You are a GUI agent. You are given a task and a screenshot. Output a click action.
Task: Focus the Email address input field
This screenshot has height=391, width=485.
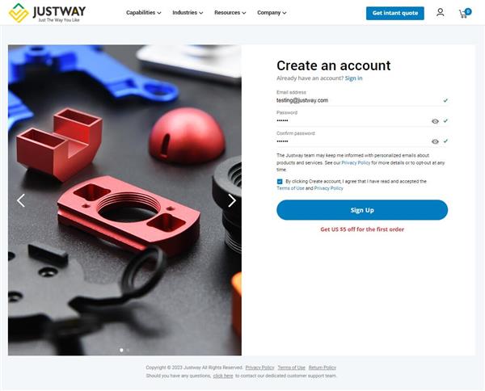pos(359,100)
